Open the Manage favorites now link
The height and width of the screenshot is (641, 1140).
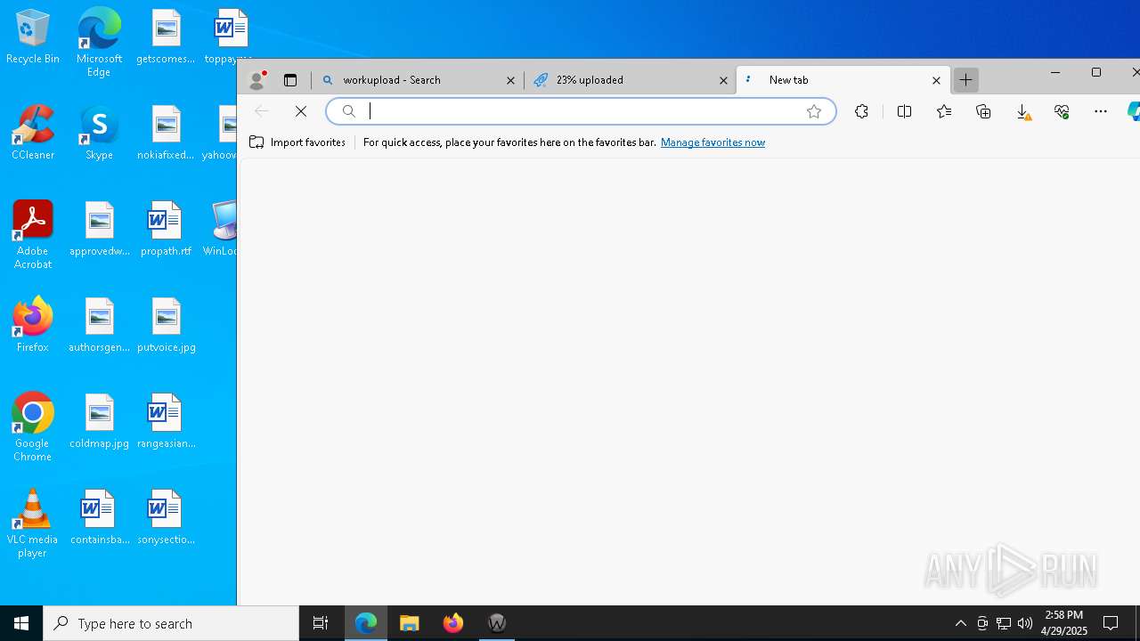712,142
